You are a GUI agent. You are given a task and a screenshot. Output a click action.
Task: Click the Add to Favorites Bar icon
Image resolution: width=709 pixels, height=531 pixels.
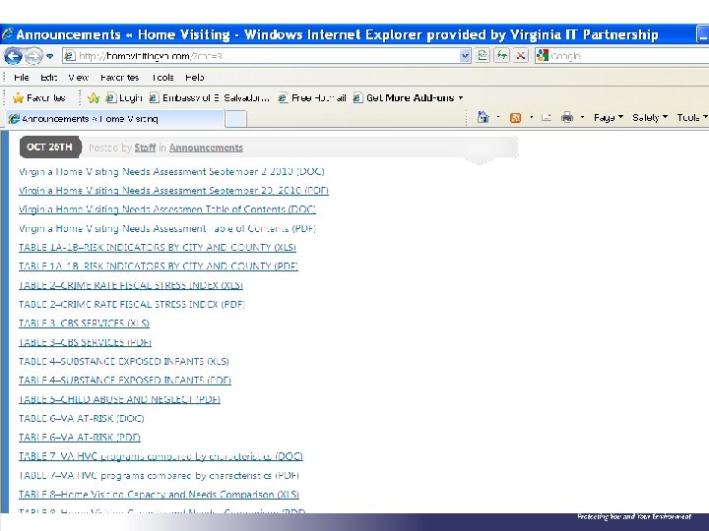(x=94, y=98)
